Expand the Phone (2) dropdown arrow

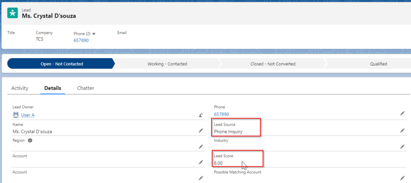(x=94, y=34)
